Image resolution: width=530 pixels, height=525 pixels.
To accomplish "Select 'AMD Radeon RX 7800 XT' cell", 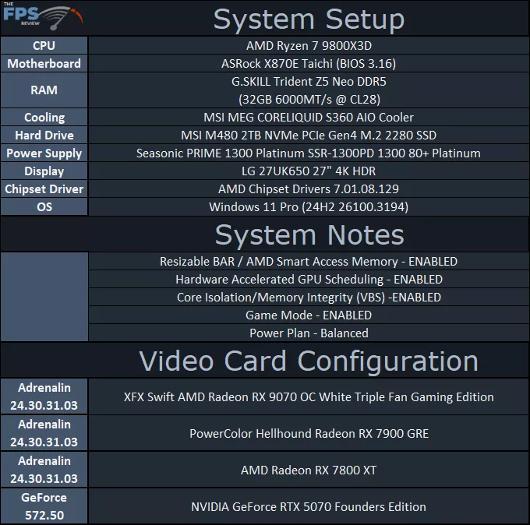I will click(x=309, y=470).
